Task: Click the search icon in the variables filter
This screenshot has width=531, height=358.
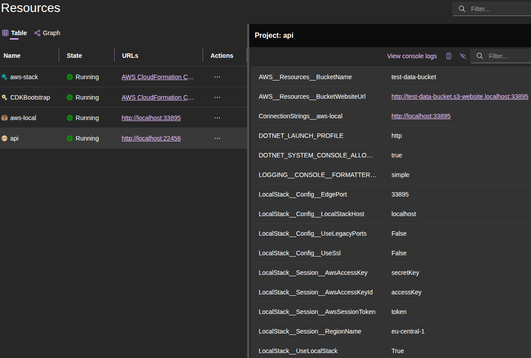Action: pos(479,56)
